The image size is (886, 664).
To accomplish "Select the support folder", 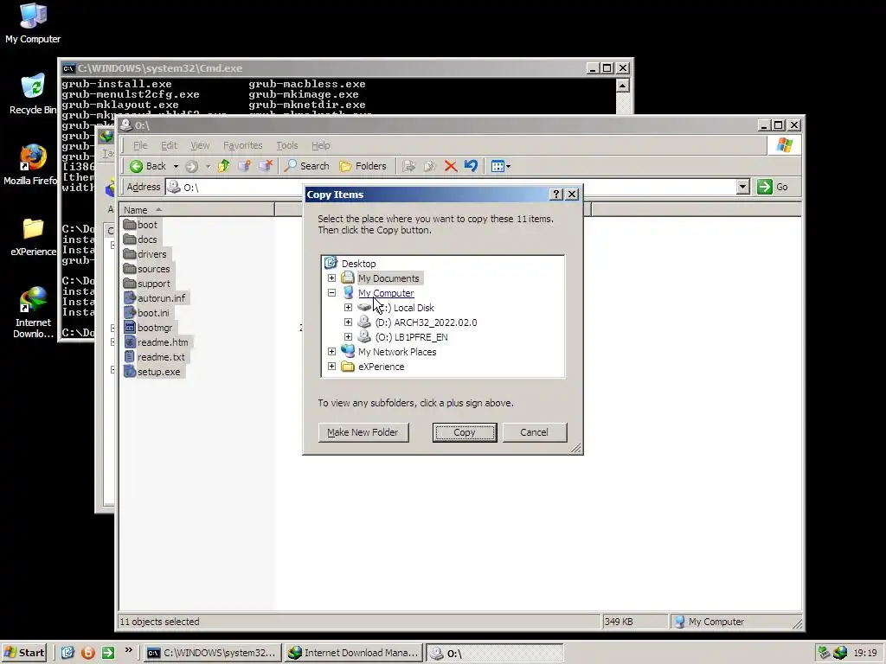I will coord(147,284).
